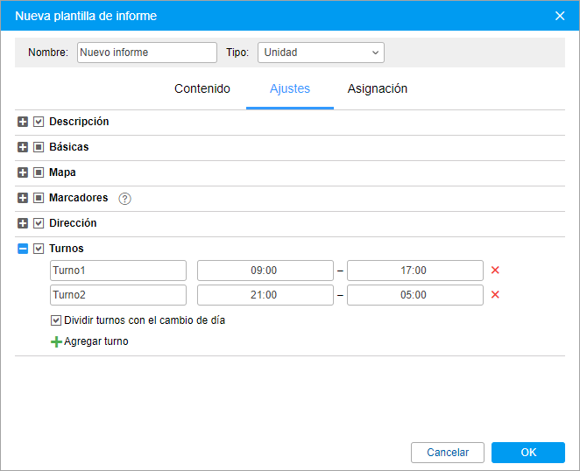The width and height of the screenshot is (580, 471).
Task: Delete the Turno2 shift row
Action: point(495,295)
